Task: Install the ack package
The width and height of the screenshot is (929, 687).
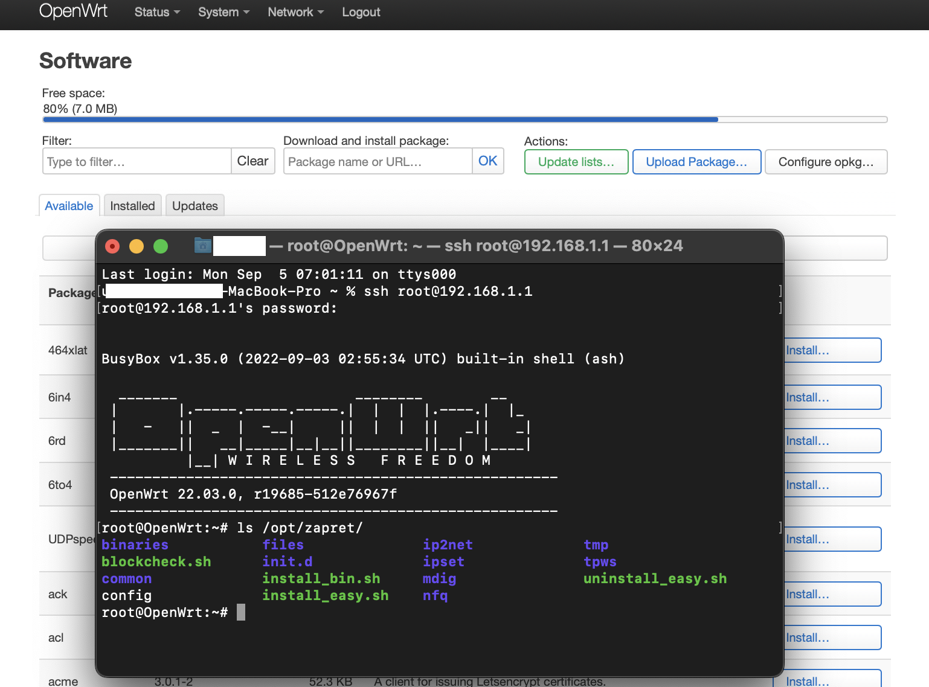Action: [x=833, y=594]
